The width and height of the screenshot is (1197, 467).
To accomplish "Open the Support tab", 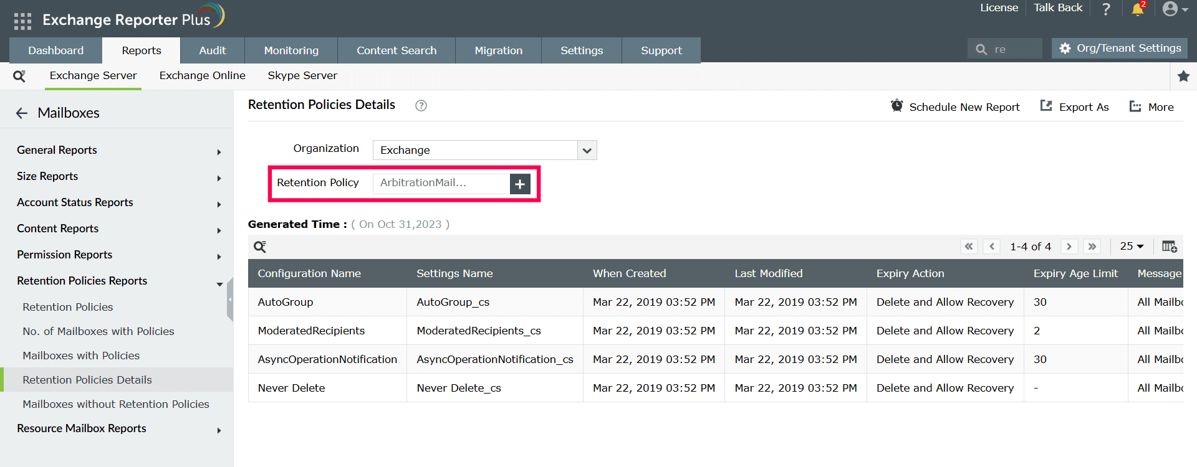I will [x=661, y=50].
